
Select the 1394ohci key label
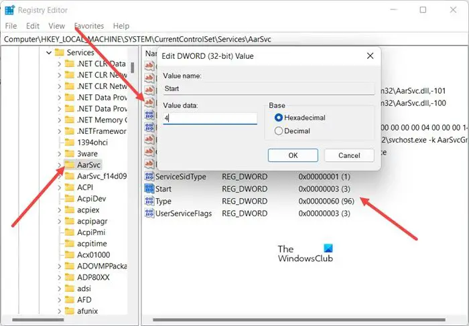[x=92, y=143]
